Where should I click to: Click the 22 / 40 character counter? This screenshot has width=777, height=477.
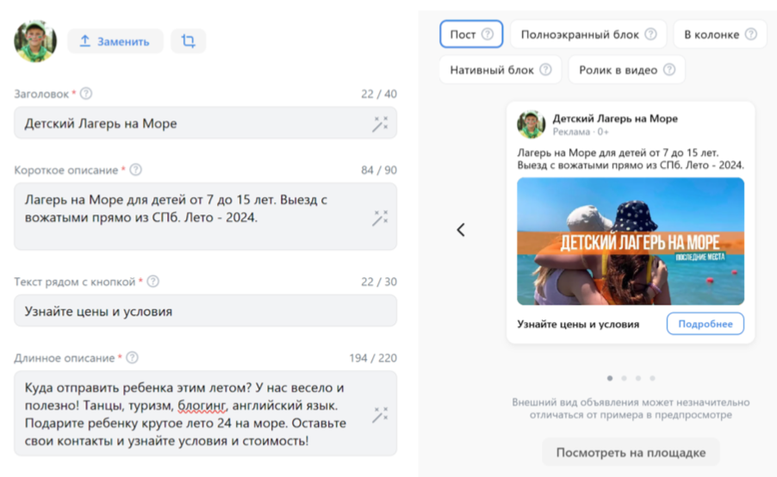pyautogui.click(x=378, y=94)
